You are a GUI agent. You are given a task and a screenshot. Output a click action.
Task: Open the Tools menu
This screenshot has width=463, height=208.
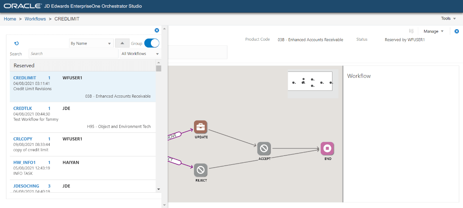(448, 19)
